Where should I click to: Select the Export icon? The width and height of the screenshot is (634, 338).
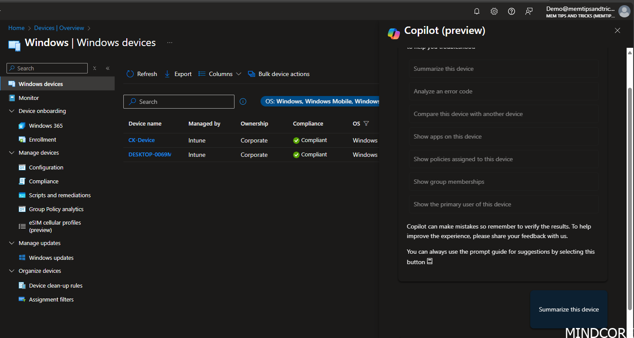pyautogui.click(x=167, y=74)
